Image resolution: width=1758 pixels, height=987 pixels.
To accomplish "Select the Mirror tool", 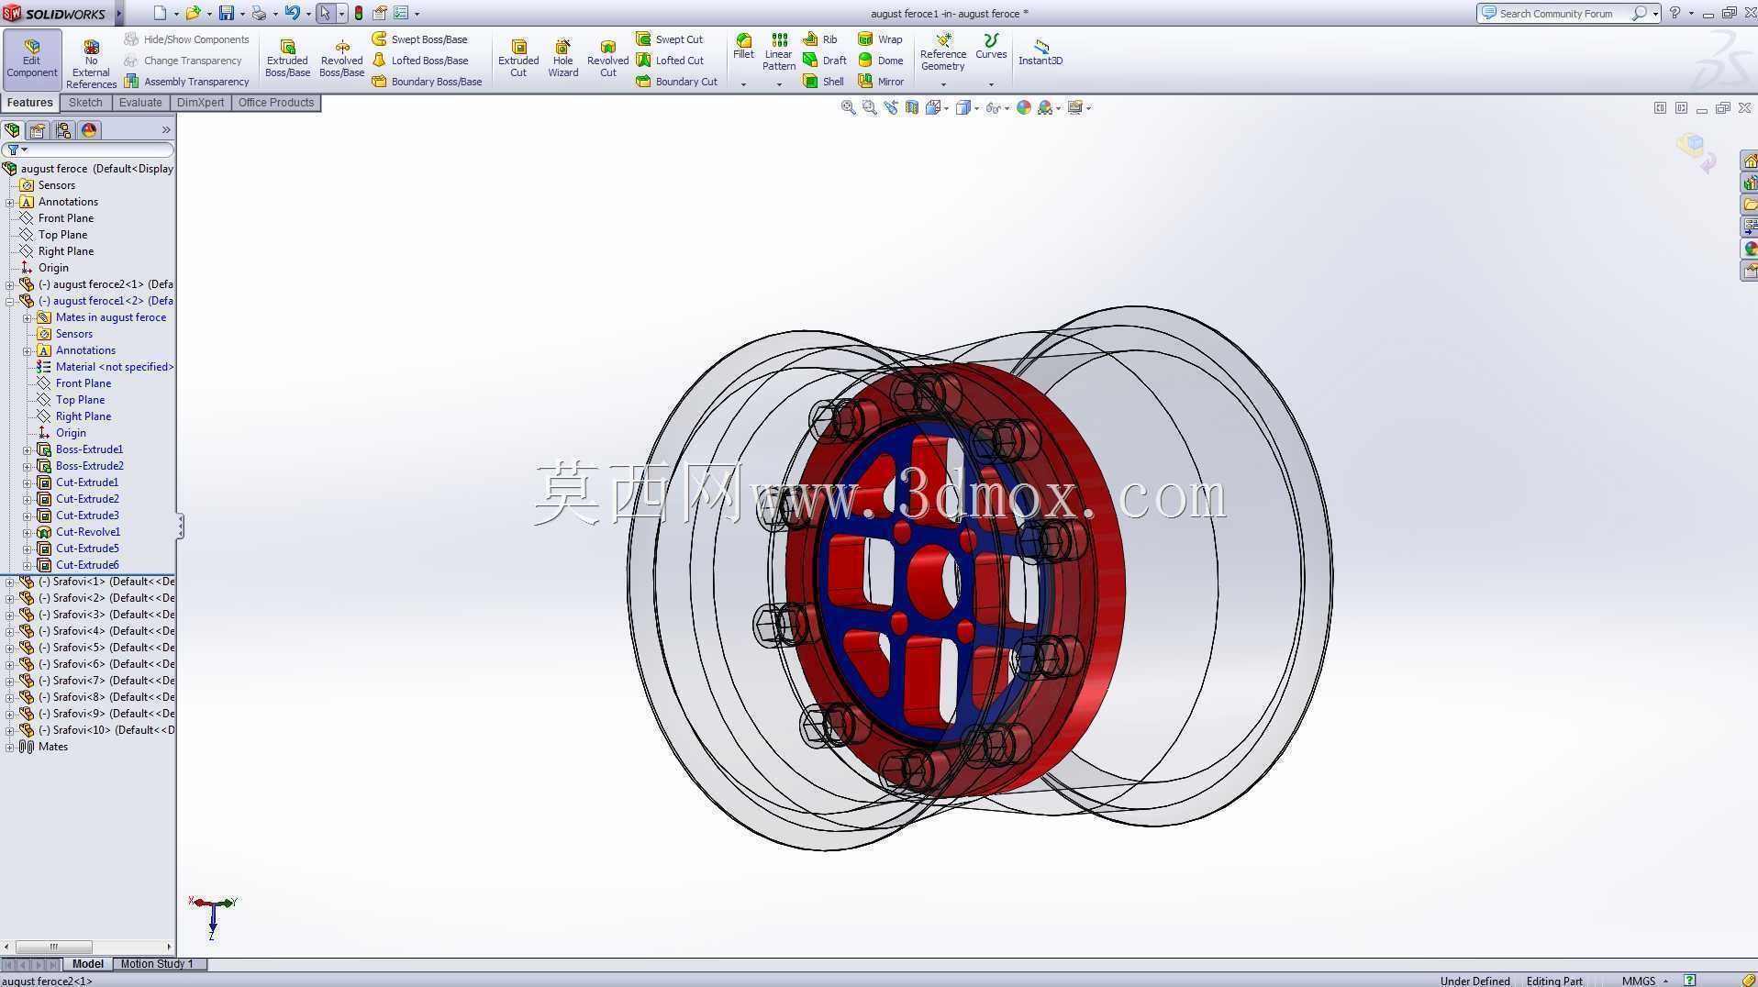I will pyautogui.click(x=880, y=82).
